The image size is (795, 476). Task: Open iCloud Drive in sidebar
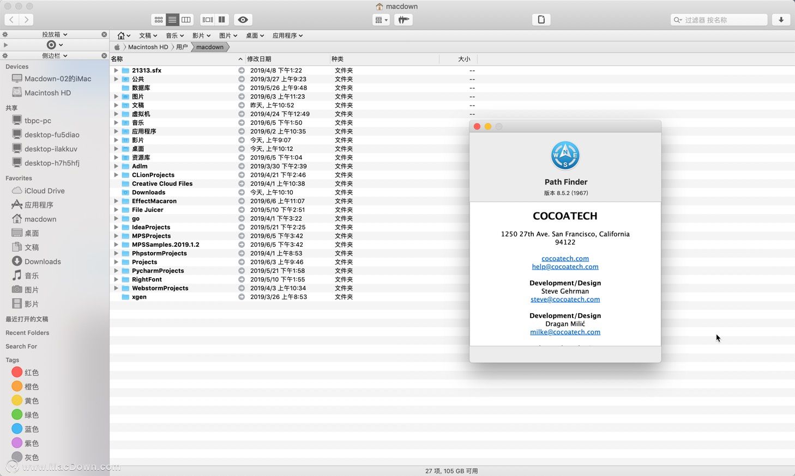tap(38, 191)
